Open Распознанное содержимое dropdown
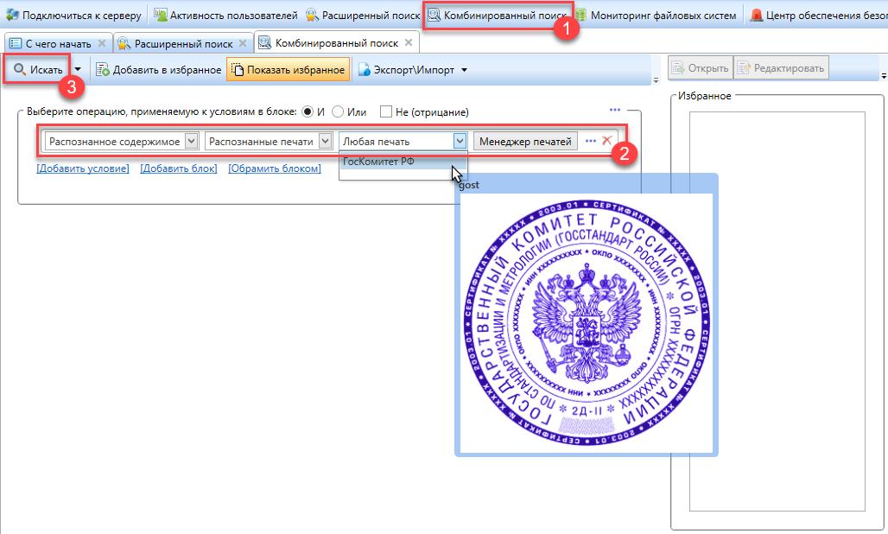Image resolution: width=888 pixels, height=534 pixels. 192,141
